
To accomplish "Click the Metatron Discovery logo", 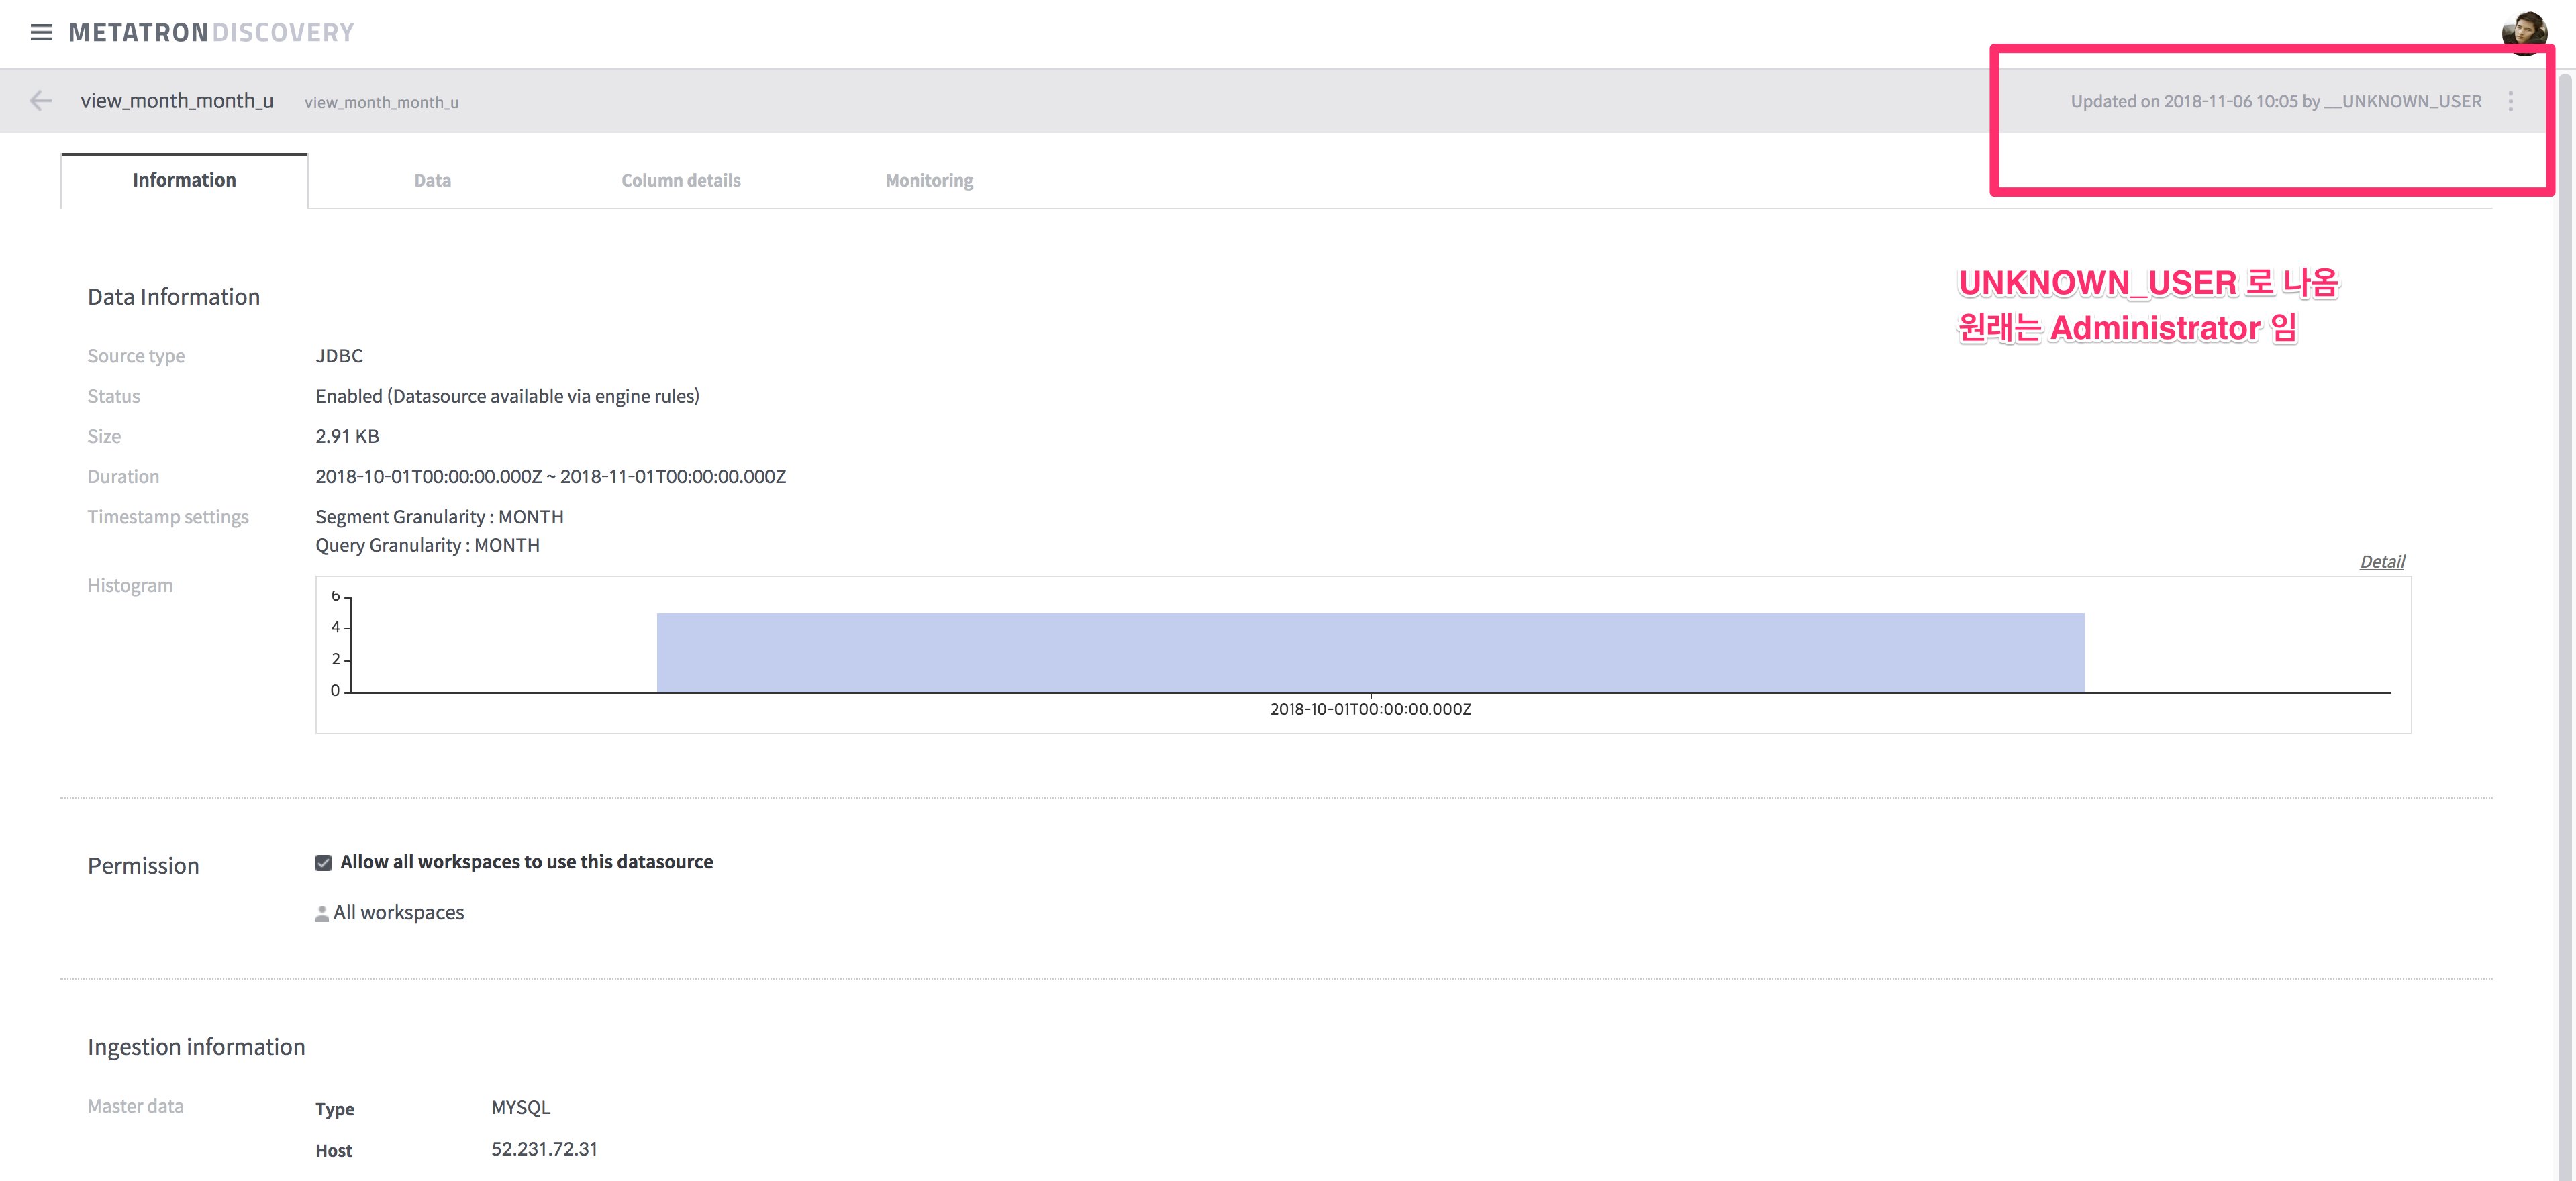I will coord(211,32).
